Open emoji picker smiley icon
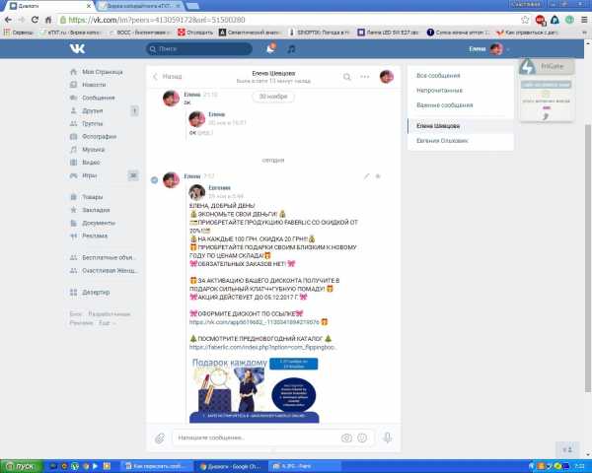This screenshot has height=473, width=592. (x=362, y=438)
